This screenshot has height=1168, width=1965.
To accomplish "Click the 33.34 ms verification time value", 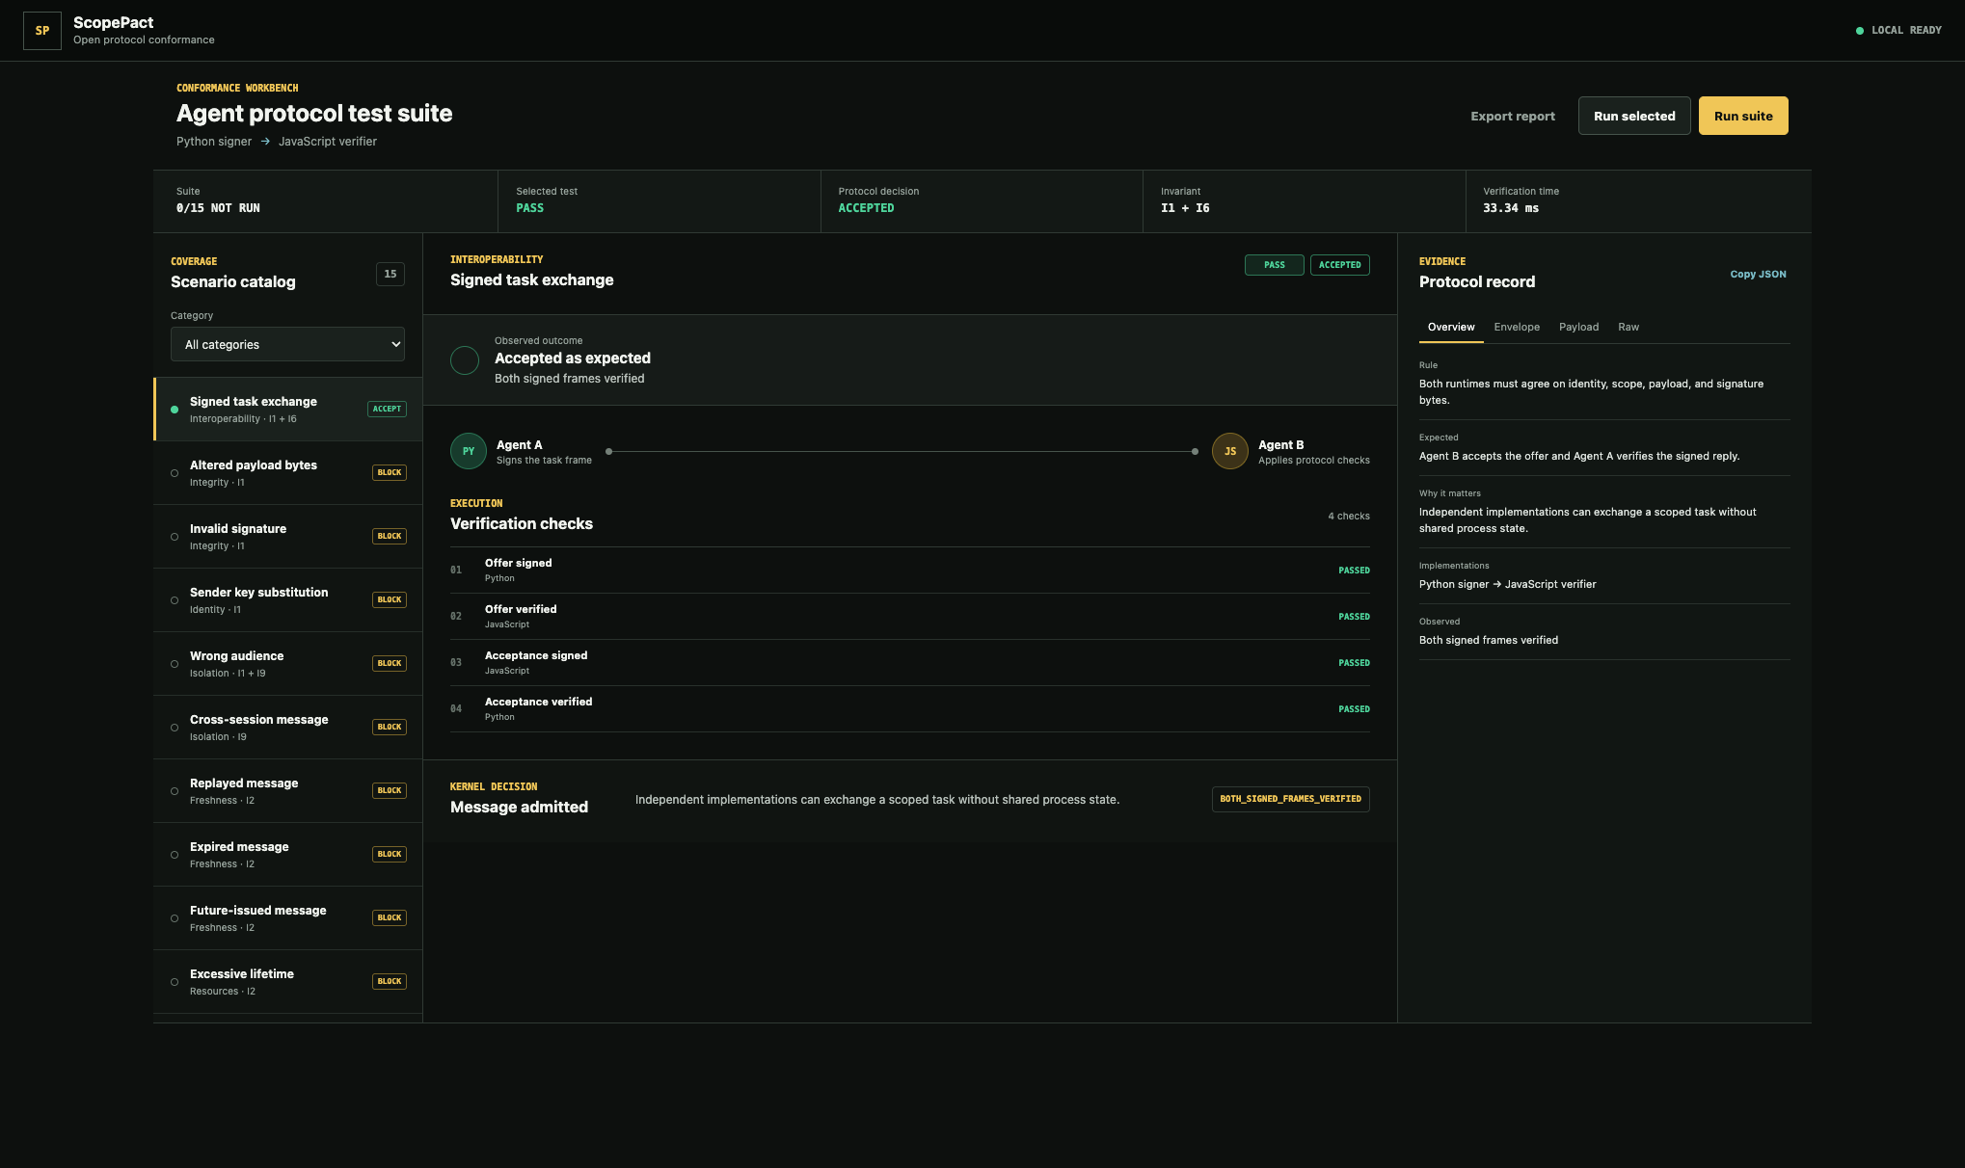I will tap(1511, 208).
